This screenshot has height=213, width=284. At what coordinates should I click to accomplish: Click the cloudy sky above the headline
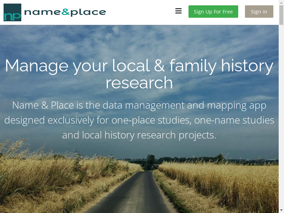(142, 39)
